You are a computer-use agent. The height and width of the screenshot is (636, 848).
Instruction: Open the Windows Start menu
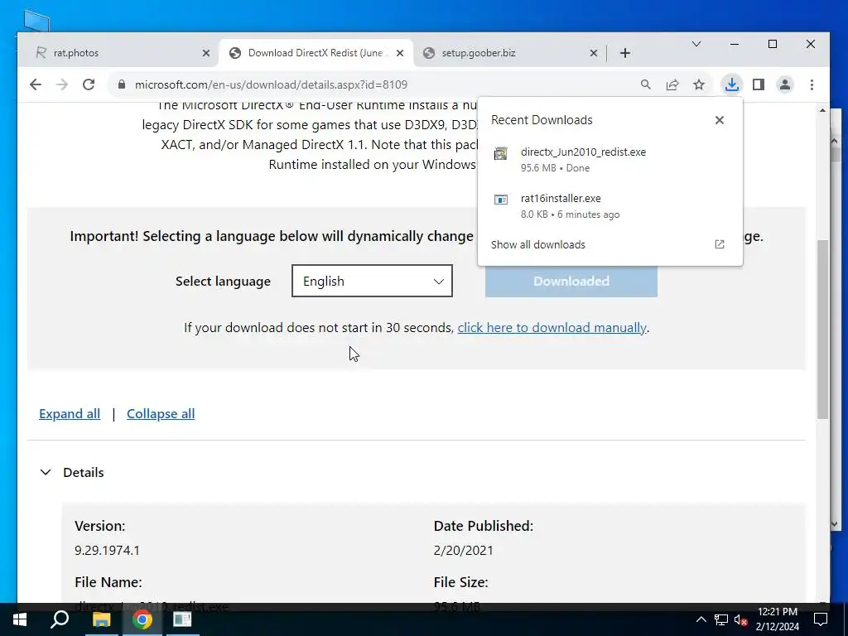[20, 619]
